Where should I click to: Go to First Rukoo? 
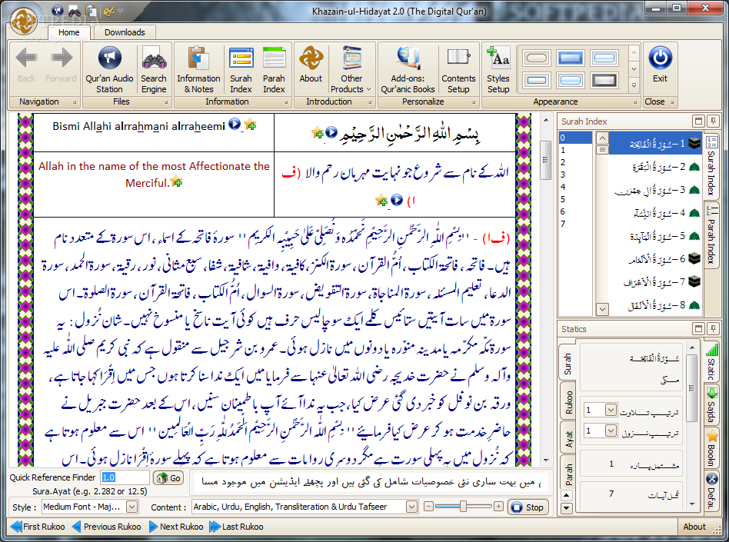pyautogui.click(x=38, y=527)
